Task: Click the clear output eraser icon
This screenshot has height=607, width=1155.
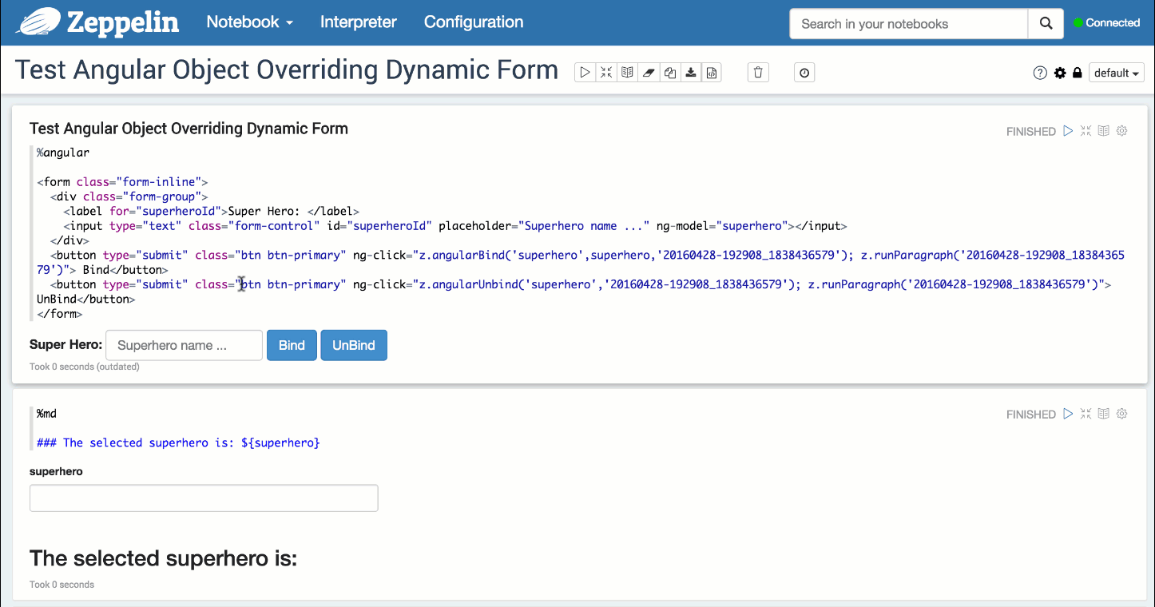Action: pyautogui.click(x=649, y=73)
